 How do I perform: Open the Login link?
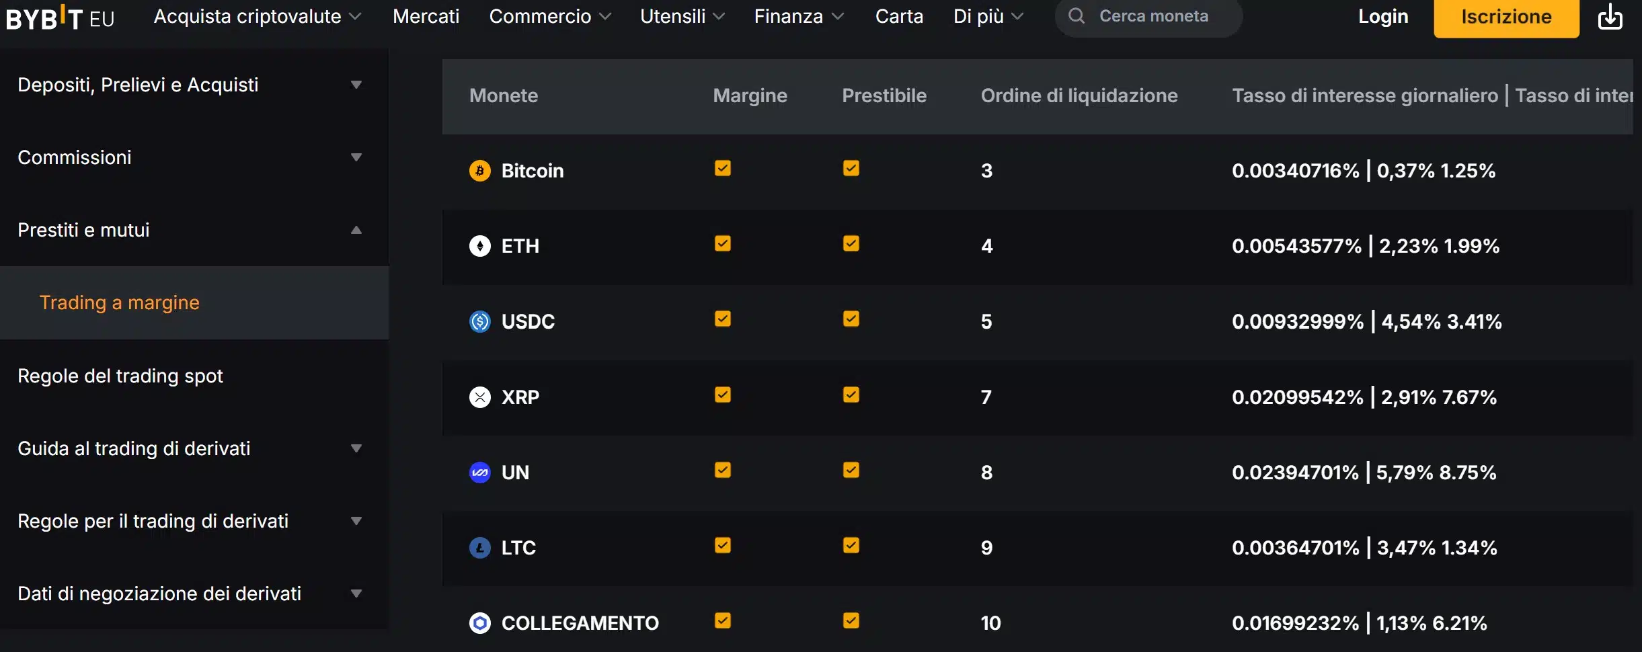[x=1383, y=16]
